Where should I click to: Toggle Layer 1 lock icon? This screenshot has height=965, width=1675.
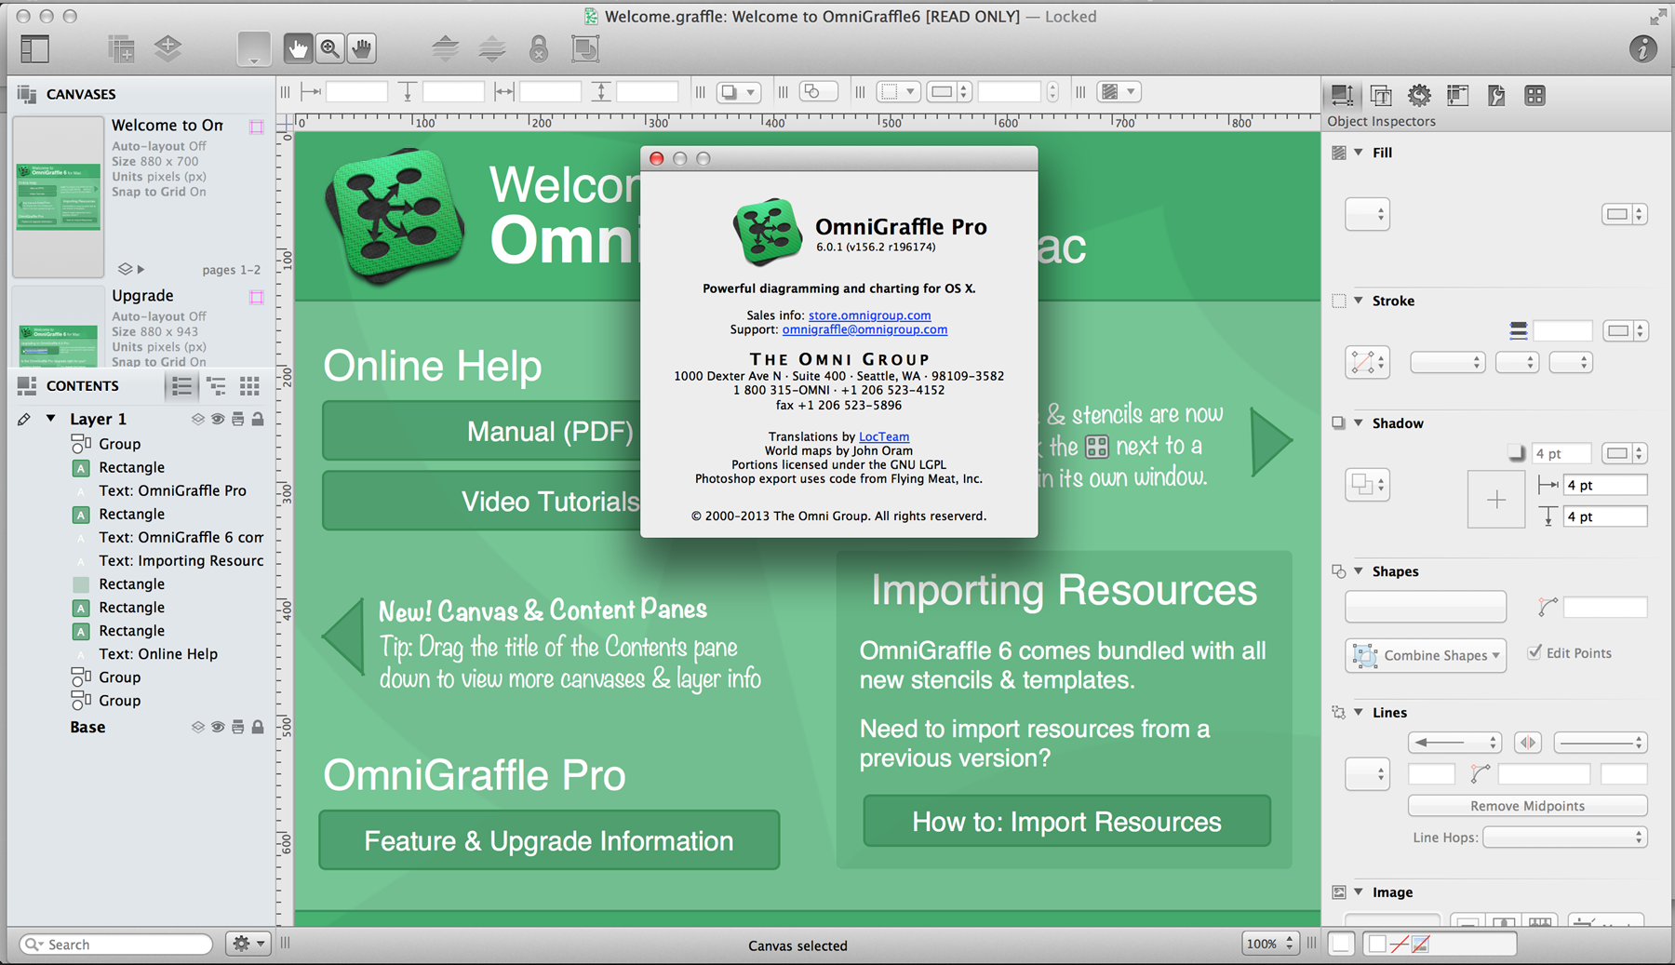click(x=258, y=420)
